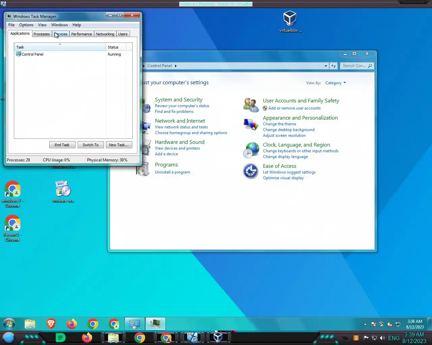Select the Control Panel row in task list
This screenshot has height=345, width=432.
click(x=73, y=54)
